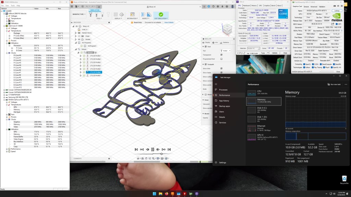Step to next operation in Fusion simulation
351x197 pixels.
point(164,149)
